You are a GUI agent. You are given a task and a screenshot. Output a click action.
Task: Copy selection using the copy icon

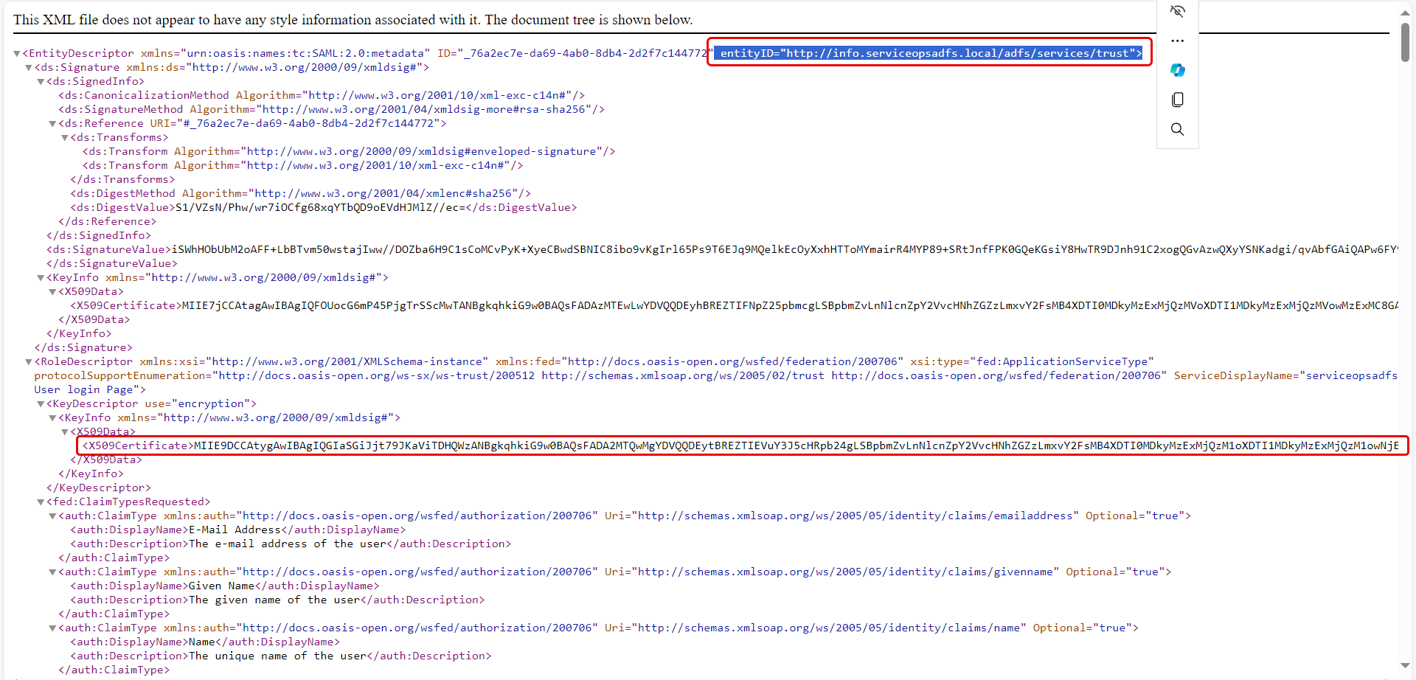(x=1177, y=100)
